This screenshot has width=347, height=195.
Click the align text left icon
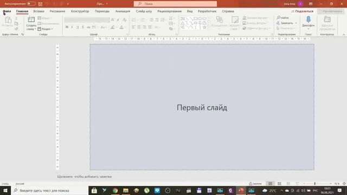click(x=133, y=27)
